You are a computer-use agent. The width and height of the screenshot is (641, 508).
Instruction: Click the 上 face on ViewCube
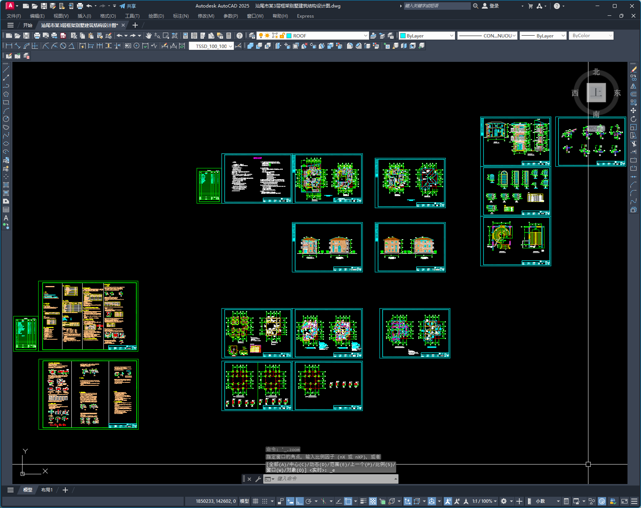[x=596, y=93]
